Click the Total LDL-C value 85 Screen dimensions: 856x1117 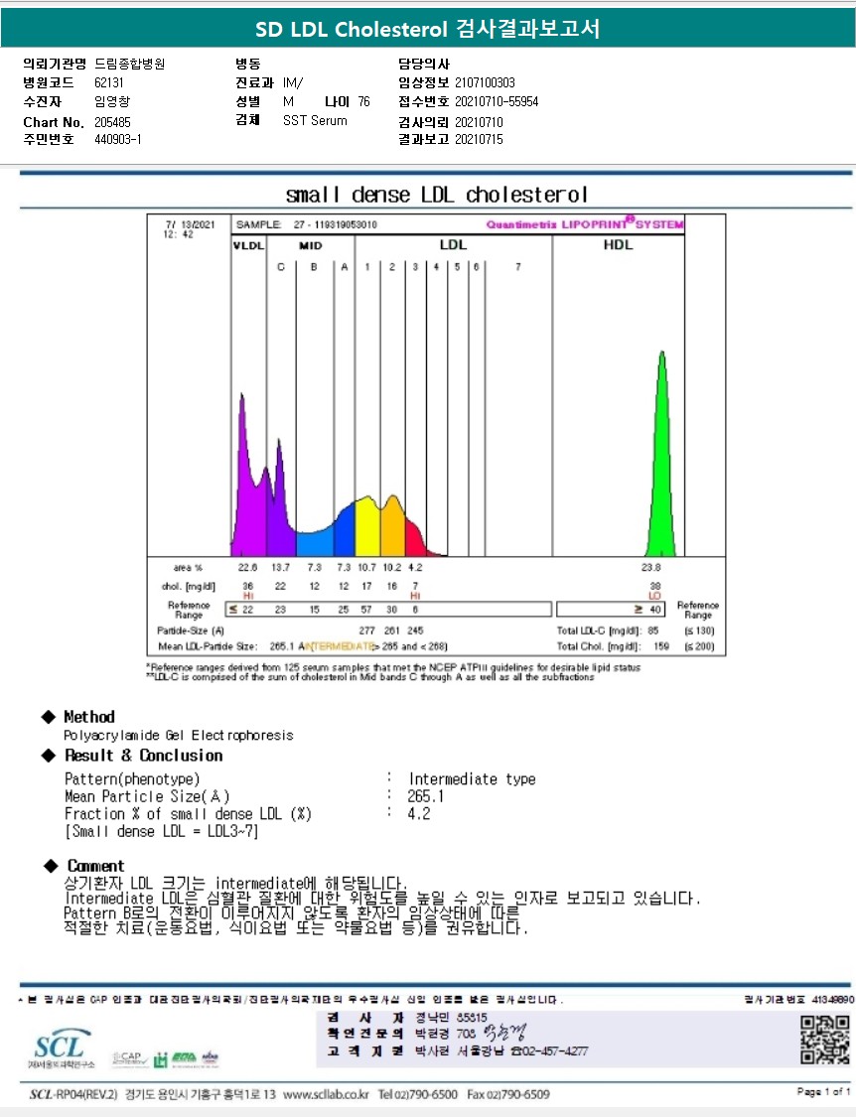click(652, 630)
